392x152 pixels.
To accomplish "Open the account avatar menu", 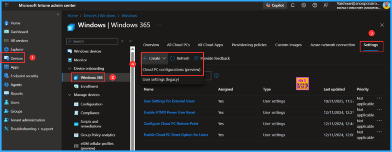I will (x=386, y=5).
